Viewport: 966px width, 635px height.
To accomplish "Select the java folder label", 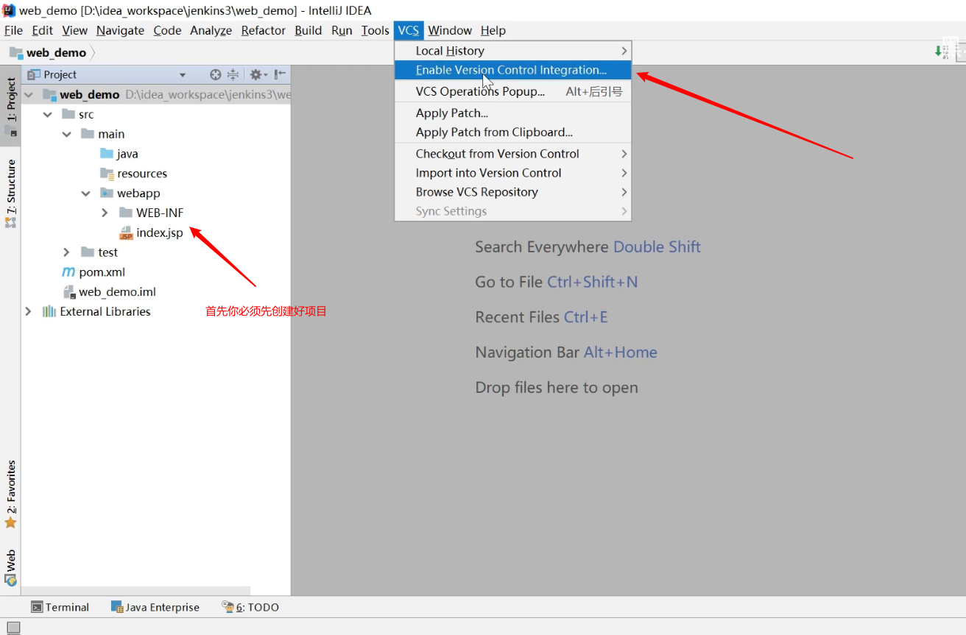I will [127, 154].
